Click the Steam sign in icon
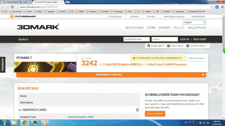Image resolution: width=225 pixels, height=126 pixels. tap(168, 46)
